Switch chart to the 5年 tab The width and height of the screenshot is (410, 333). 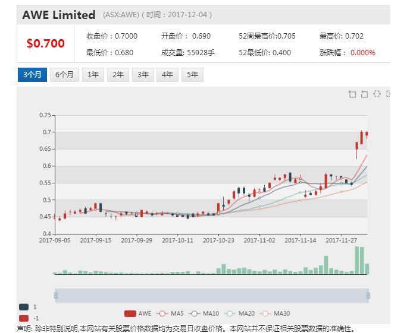(x=193, y=75)
